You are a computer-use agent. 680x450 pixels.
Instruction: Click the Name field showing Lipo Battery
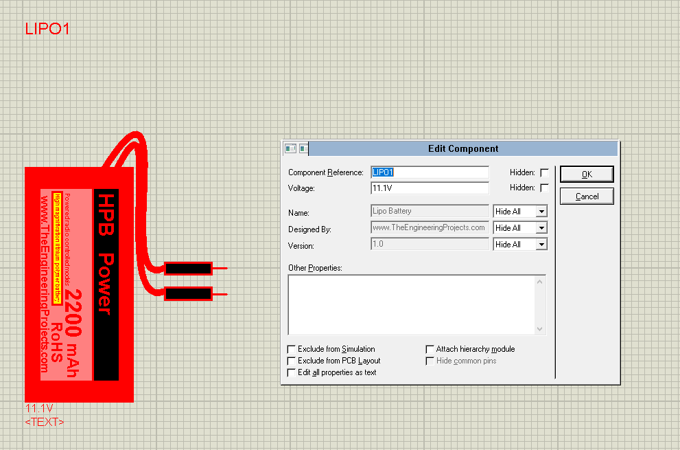[x=430, y=211]
